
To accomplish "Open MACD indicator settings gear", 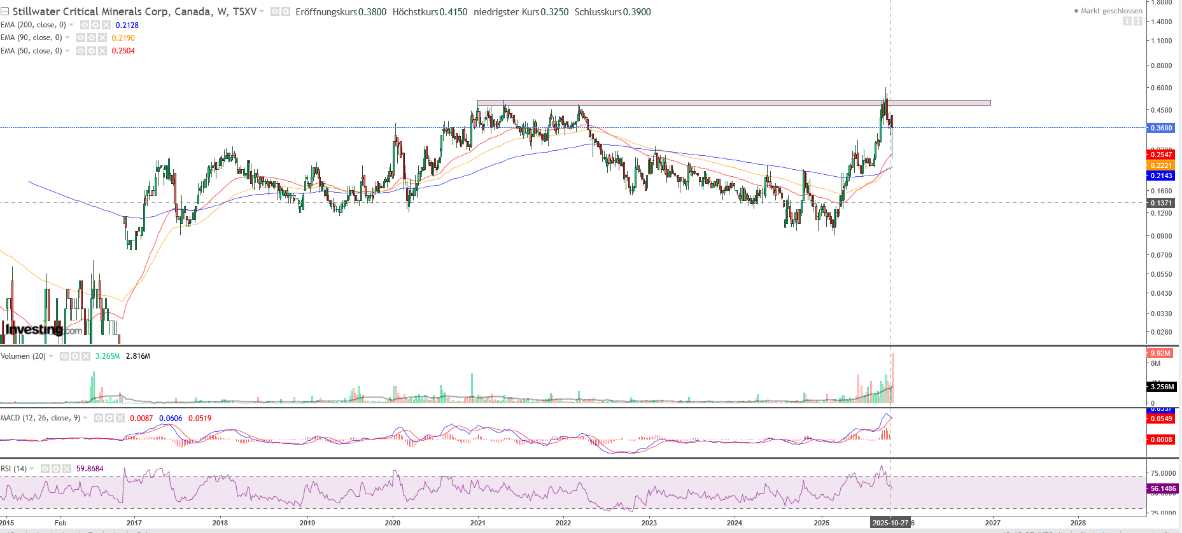I will pyautogui.click(x=109, y=418).
